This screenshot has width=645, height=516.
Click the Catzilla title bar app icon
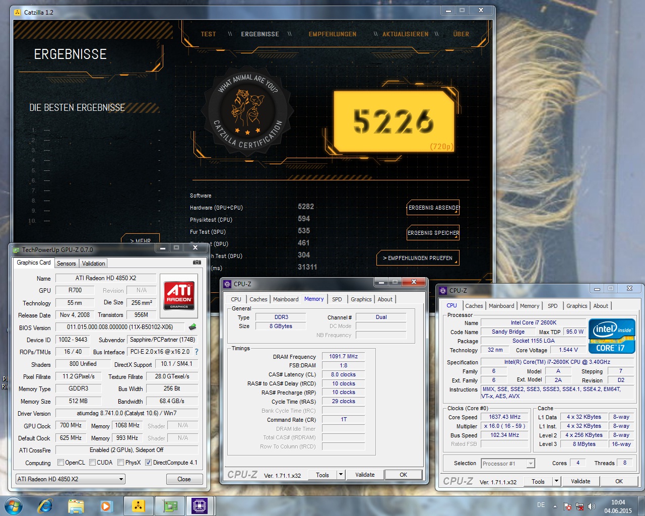17,12
